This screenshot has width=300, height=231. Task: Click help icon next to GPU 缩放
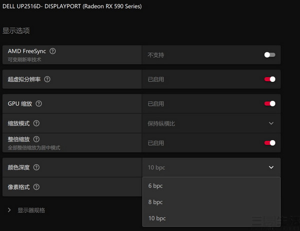(38, 104)
